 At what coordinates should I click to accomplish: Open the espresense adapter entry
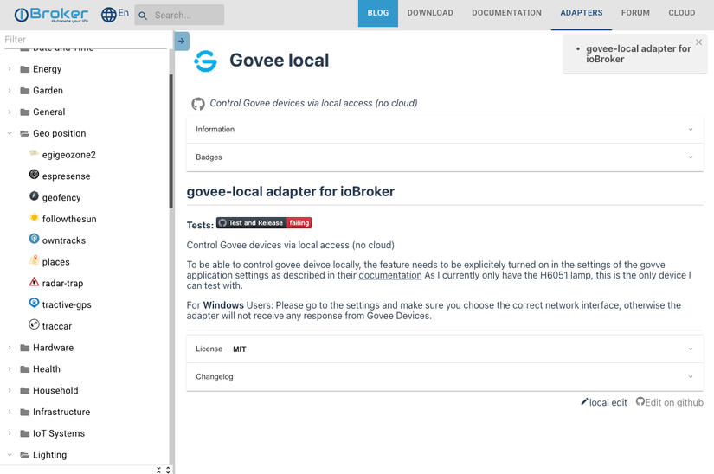point(66,176)
